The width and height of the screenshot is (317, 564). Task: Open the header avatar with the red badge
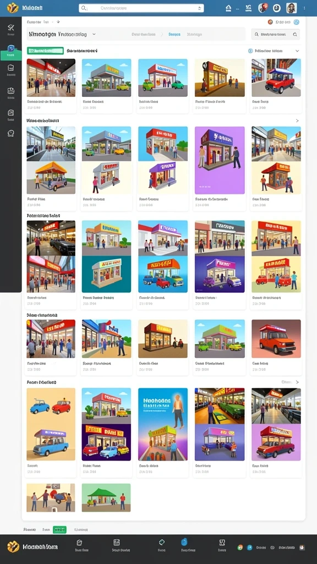263,8
